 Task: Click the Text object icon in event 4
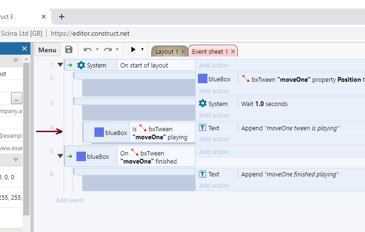point(202,127)
